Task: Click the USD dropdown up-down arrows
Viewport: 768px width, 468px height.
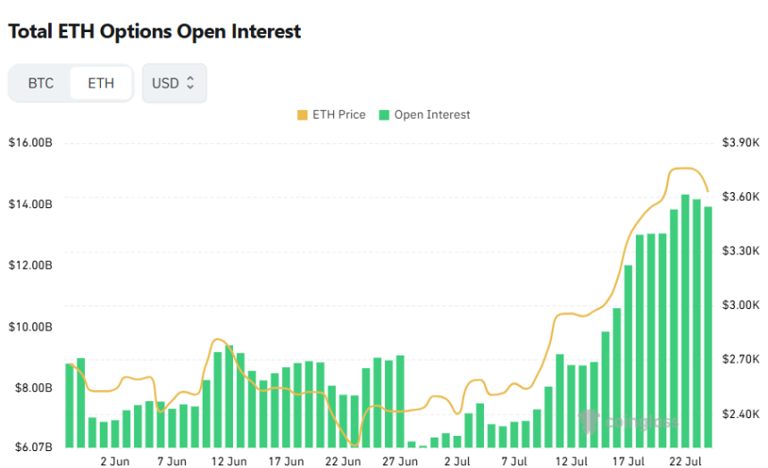Action: click(190, 83)
